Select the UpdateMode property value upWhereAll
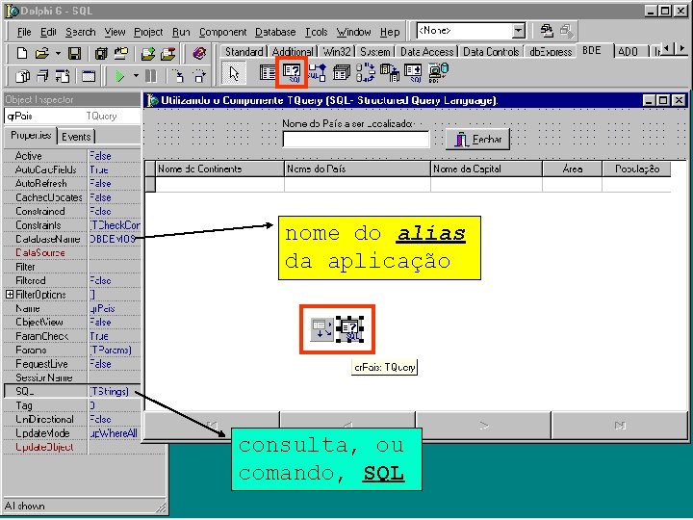 tap(114, 433)
